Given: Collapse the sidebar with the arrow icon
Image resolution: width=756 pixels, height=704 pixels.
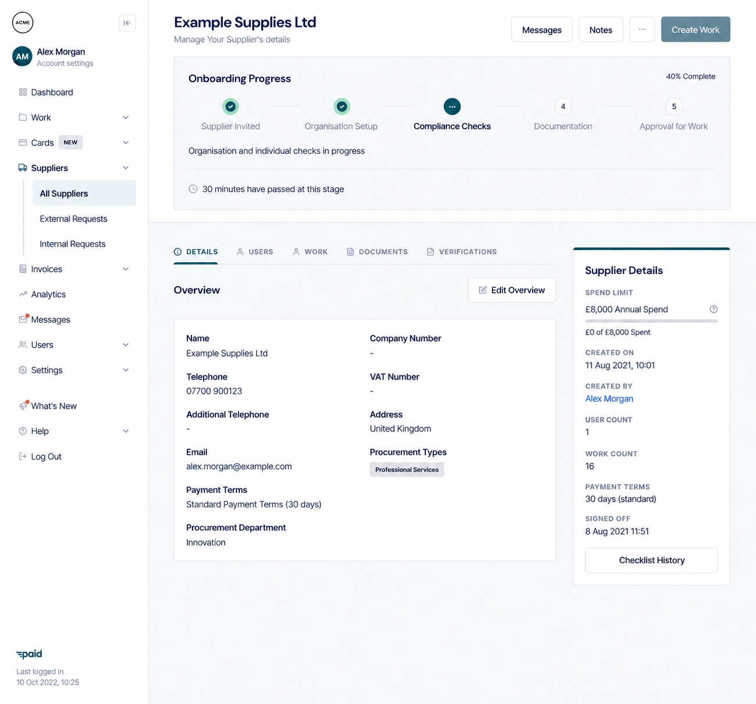Looking at the screenshot, I should [127, 23].
